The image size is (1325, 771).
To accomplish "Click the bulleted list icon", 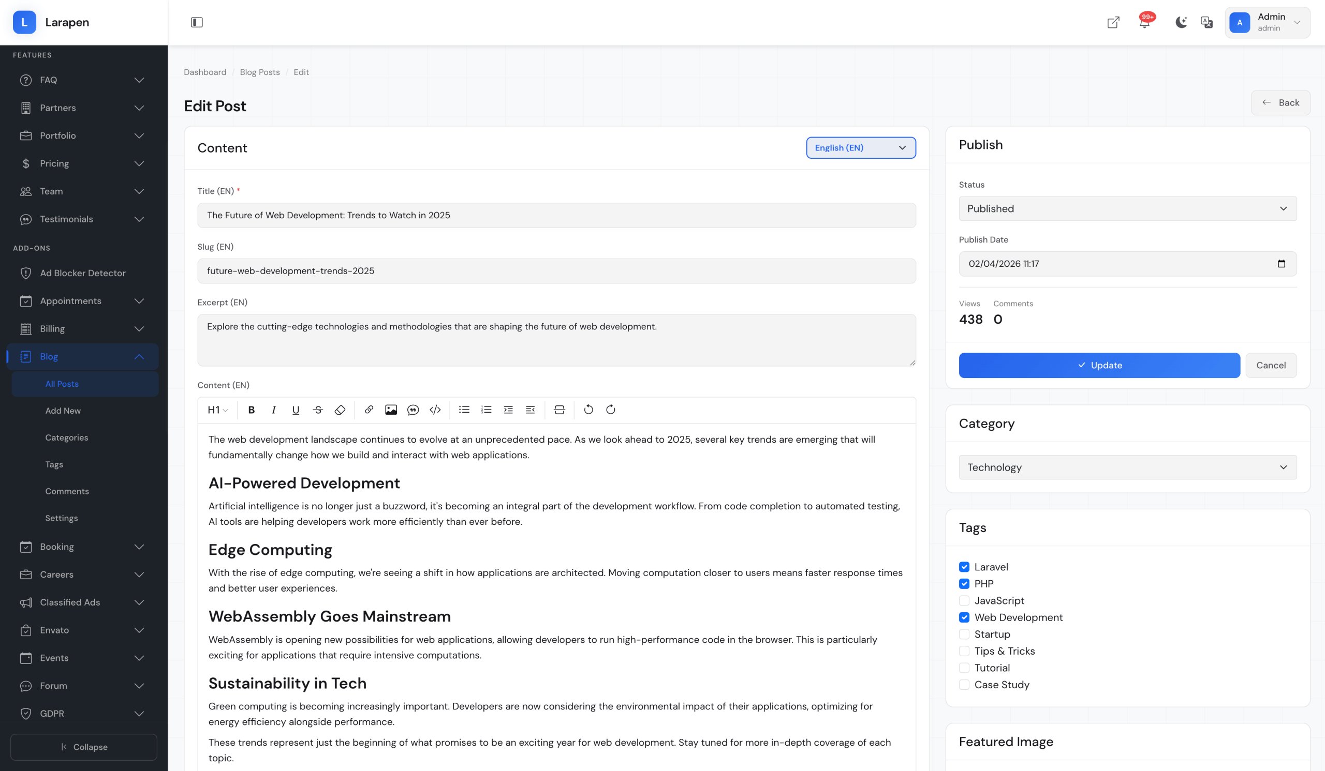I will click(x=464, y=410).
